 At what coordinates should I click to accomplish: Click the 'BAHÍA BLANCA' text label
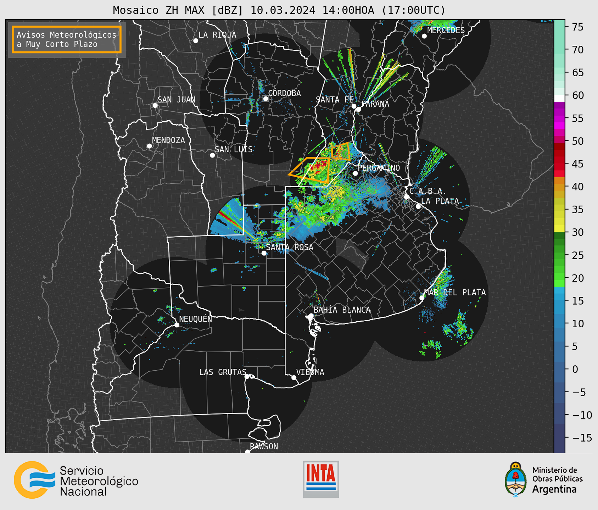point(342,310)
